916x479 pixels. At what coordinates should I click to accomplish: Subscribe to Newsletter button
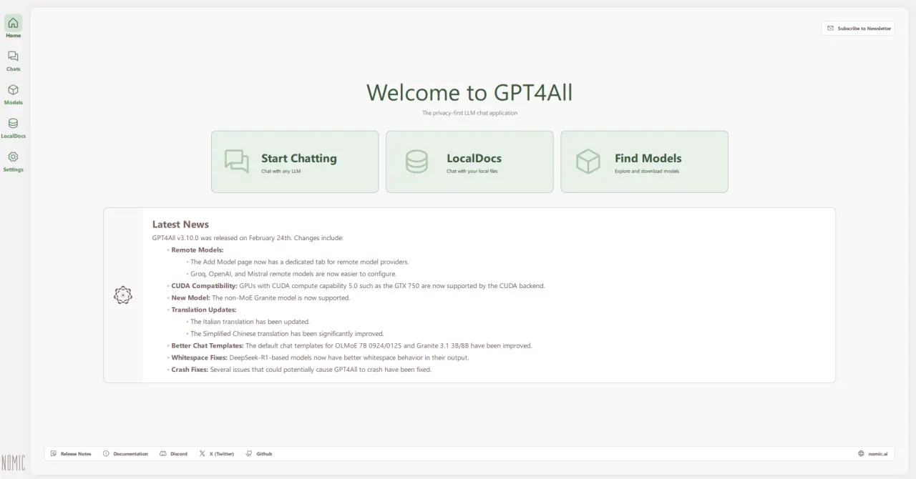click(858, 29)
